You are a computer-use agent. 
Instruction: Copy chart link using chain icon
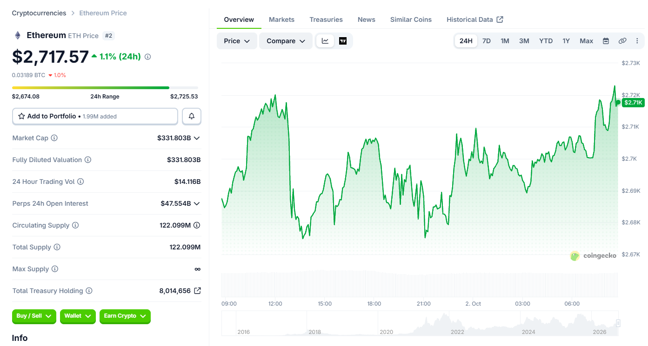(x=622, y=41)
